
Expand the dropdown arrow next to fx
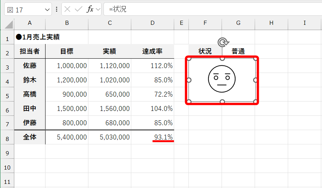point(98,9)
